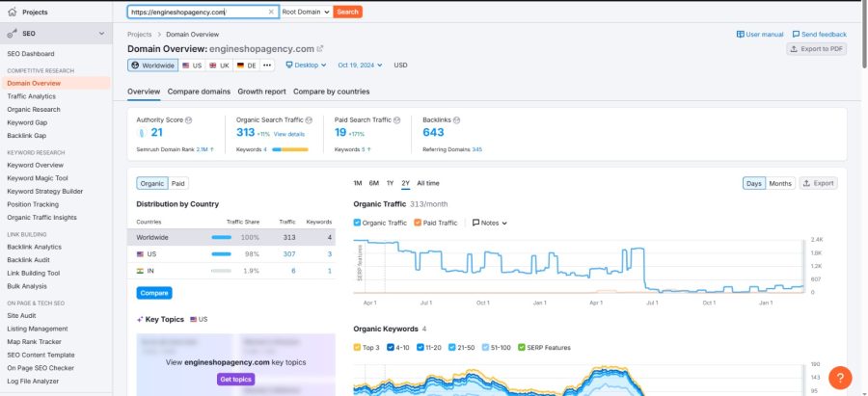Click Get topics button
The image size is (868, 396).
pos(236,380)
